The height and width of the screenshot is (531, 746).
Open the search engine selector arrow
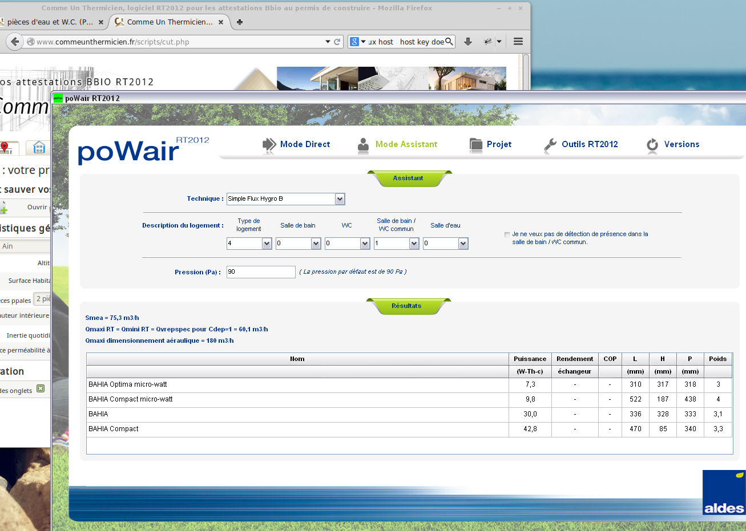tap(363, 42)
